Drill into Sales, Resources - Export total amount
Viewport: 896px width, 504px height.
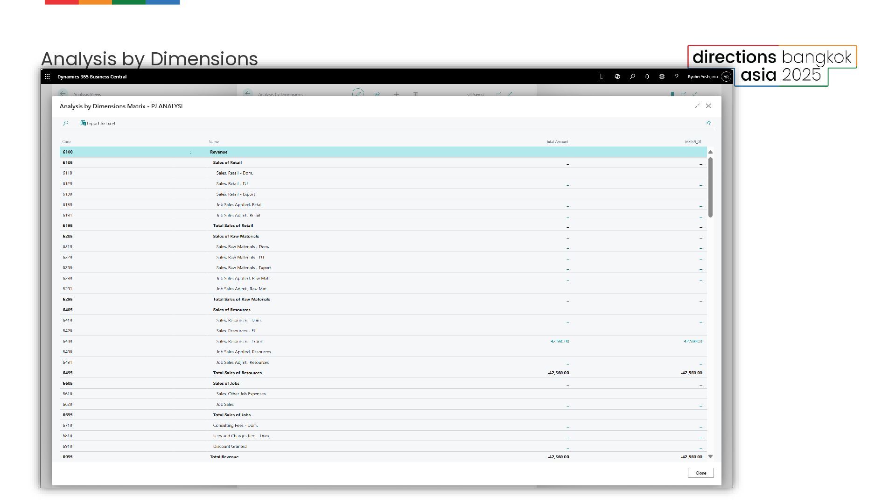[x=560, y=341]
